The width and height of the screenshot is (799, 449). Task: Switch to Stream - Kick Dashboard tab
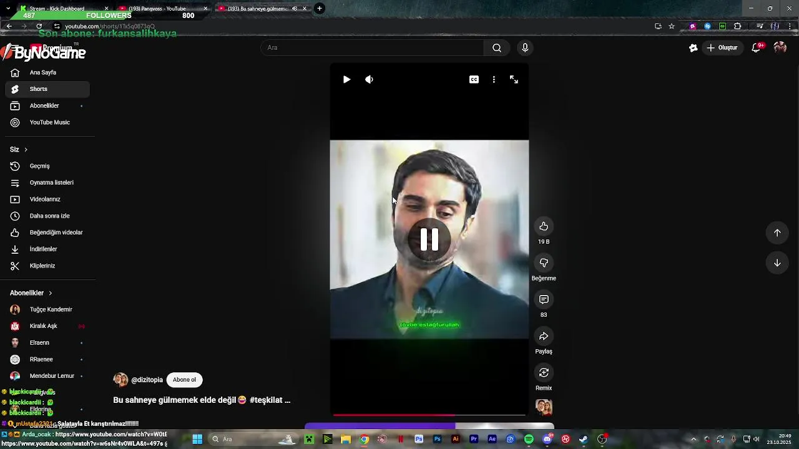point(62,9)
